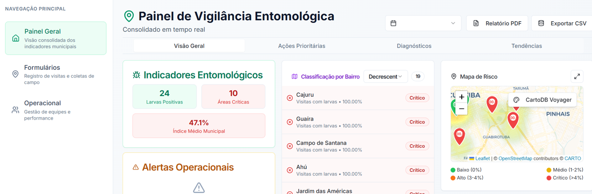Open the Decrescente sort order dropdown
This screenshot has width=592, height=194.
point(385,77)
